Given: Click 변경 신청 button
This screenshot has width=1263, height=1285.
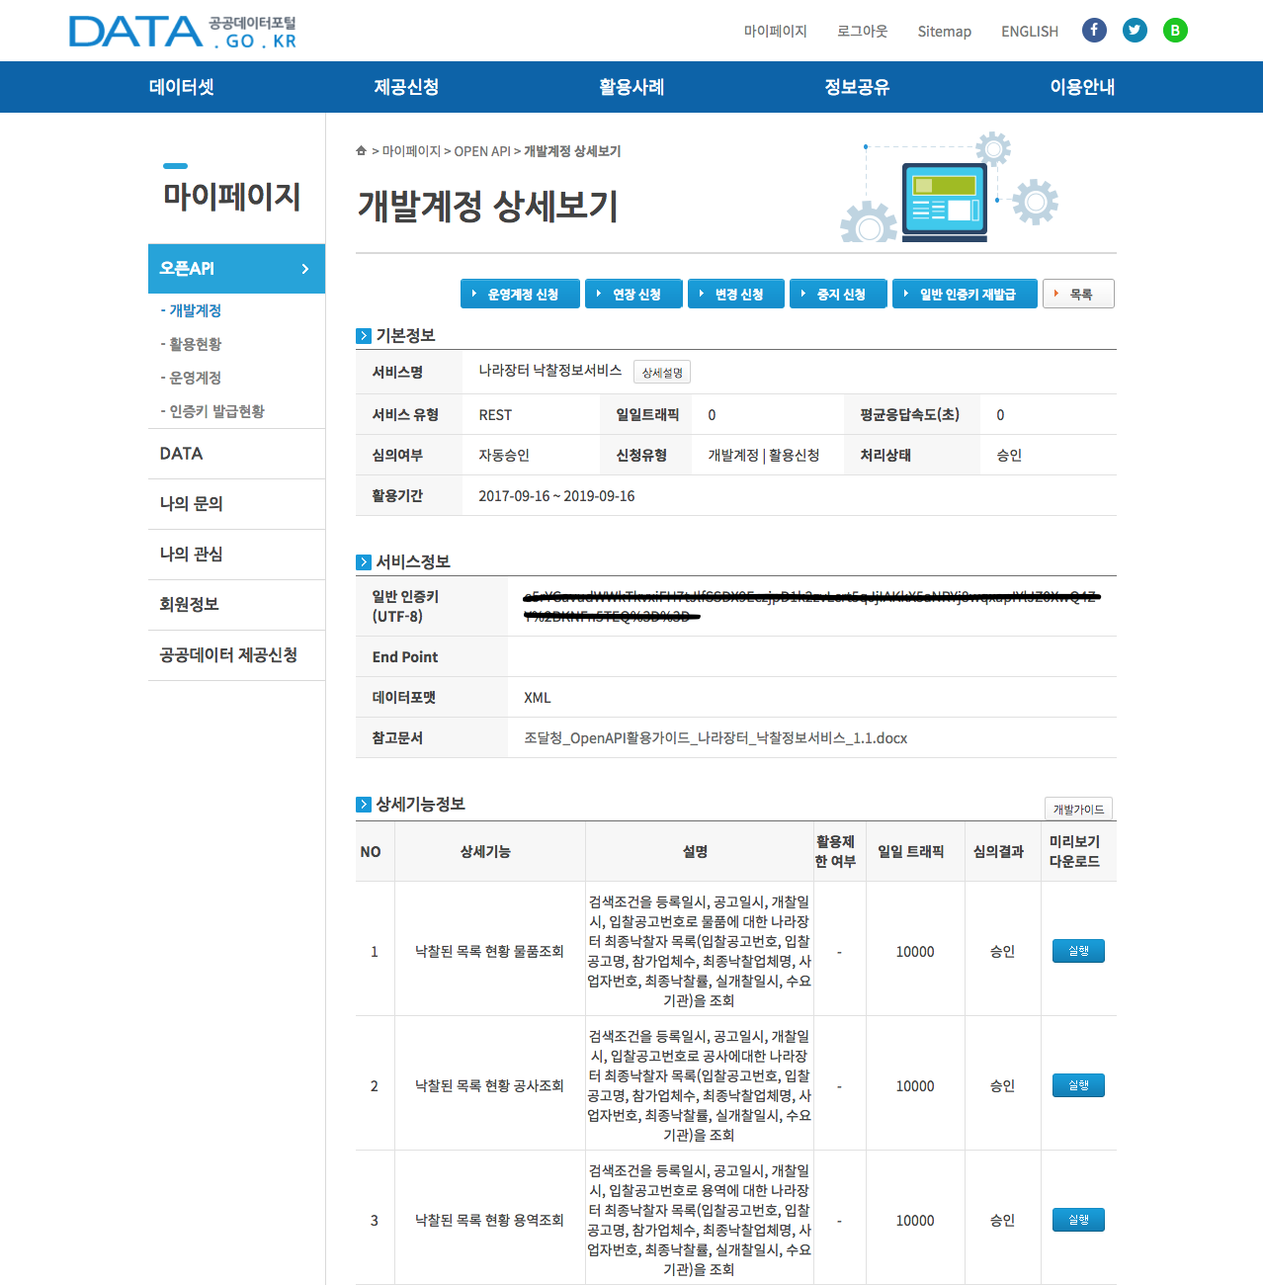Looking at the screenshot, I should (x=736, y=294).
